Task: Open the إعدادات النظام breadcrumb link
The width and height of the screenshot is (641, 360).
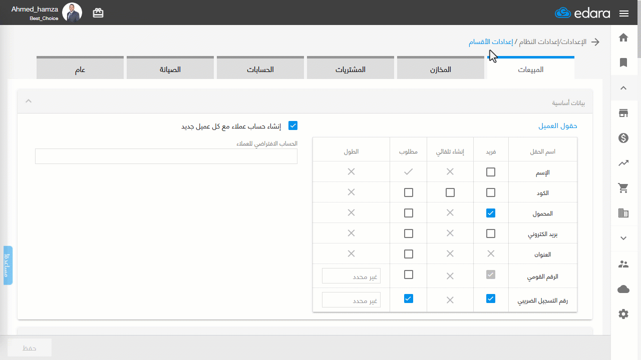Action: [538, 42]
